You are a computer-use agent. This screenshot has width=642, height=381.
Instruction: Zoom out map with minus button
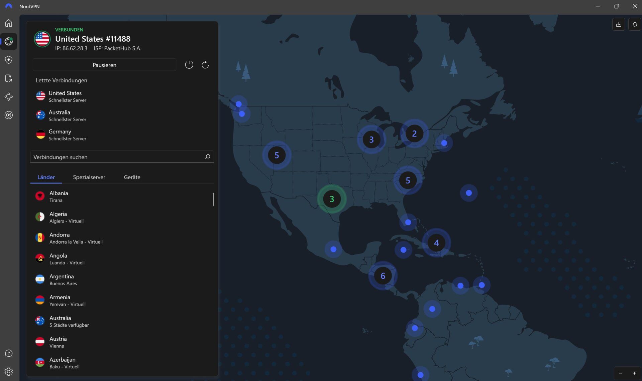621,373
